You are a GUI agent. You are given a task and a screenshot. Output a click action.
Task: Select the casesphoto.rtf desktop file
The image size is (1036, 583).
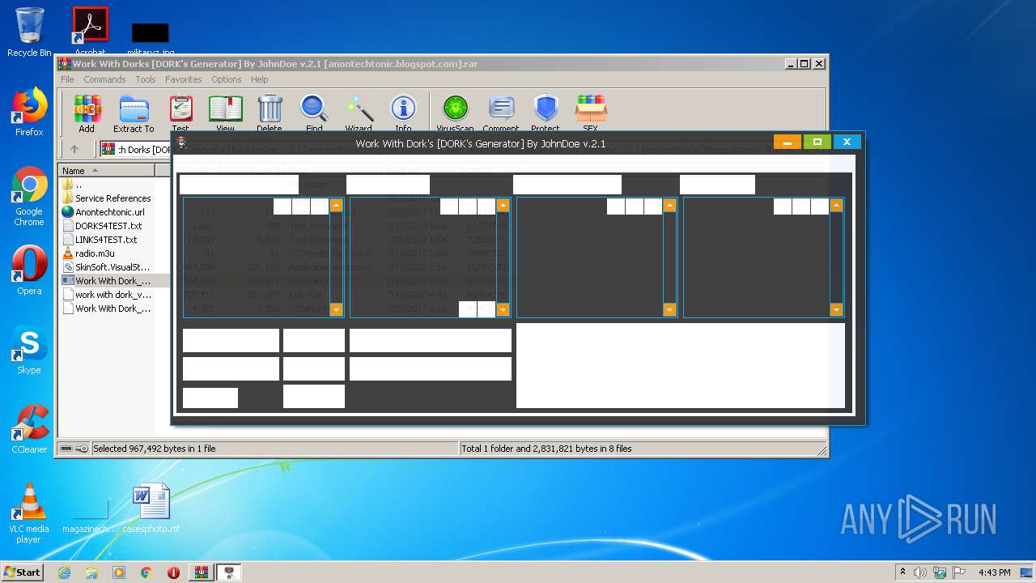(151, 509)
